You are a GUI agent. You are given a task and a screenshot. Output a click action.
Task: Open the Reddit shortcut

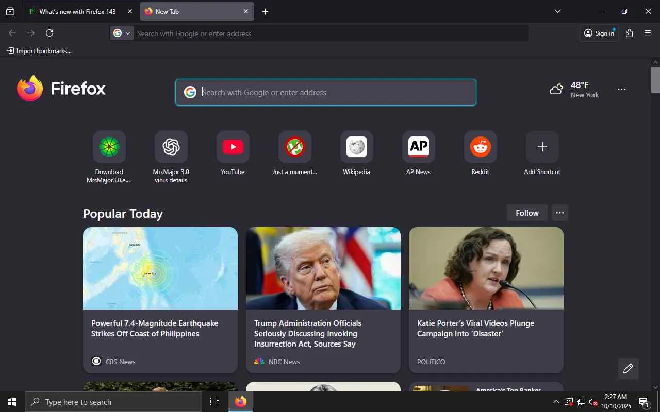point(480,153)
